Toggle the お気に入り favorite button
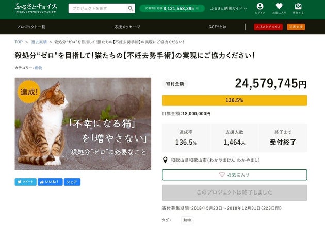The image size is (325, 229). pyautogui.click(x=234, y=174)
